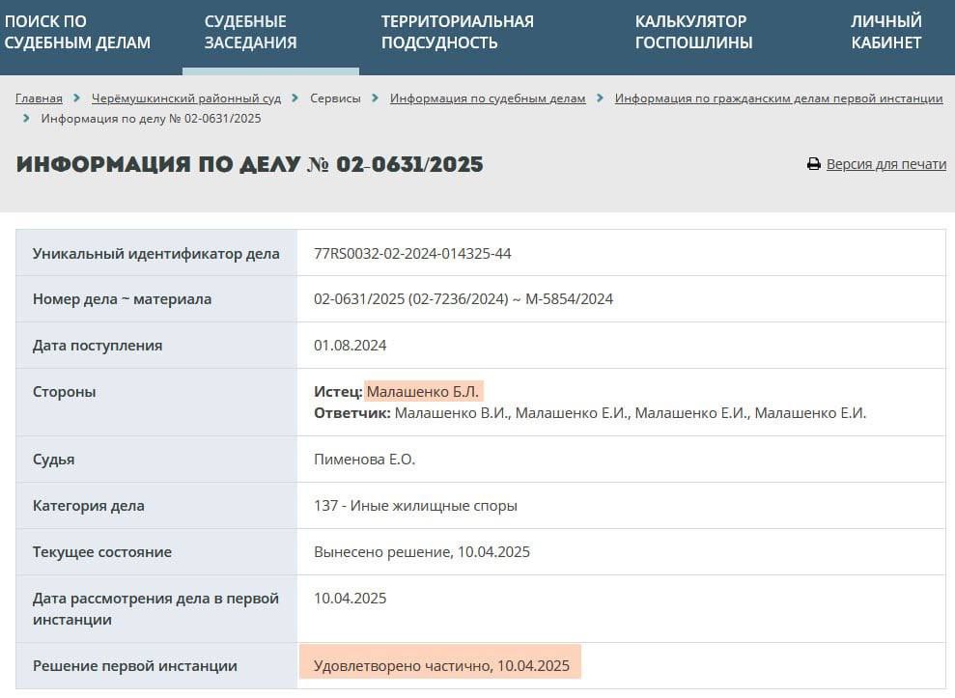Click the printer icon beside print version
Image resolution: width=955 pixels, height=698 pixels.
point(813,164)
